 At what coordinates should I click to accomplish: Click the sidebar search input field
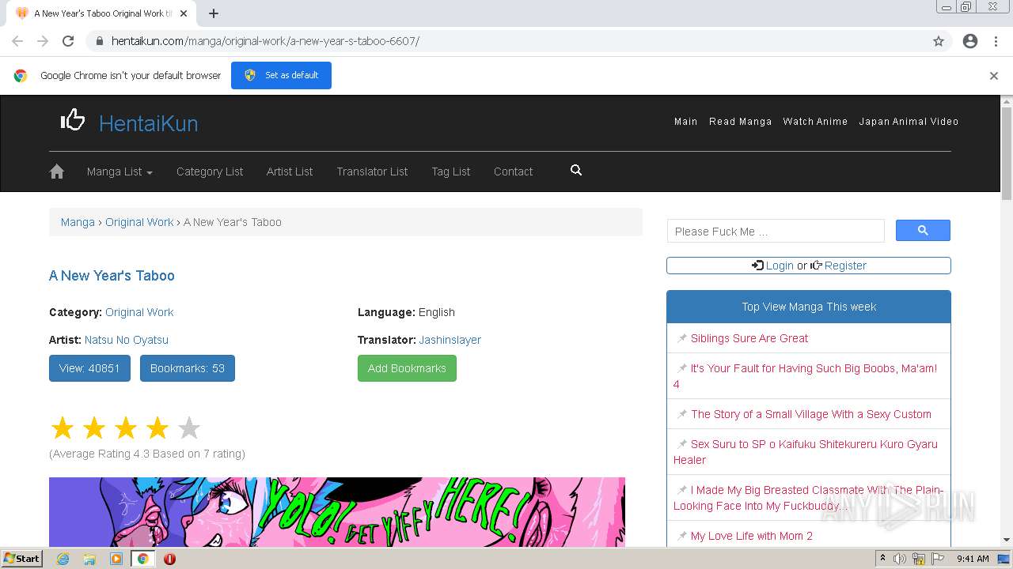[x=776, y=231]
